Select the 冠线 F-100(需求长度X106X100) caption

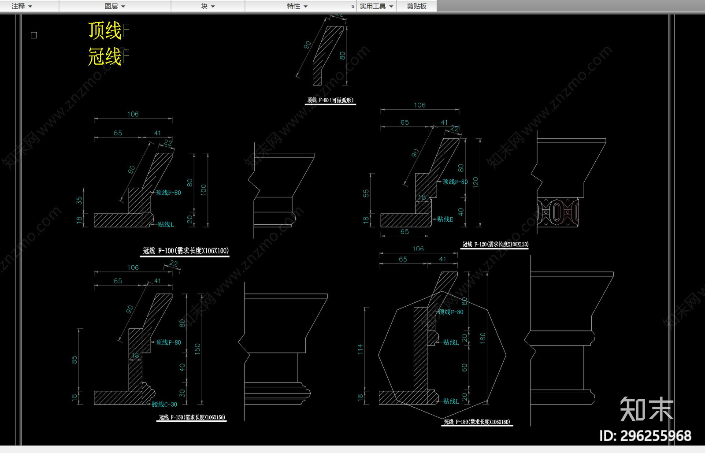pyautogui.click(x=186, y=251)
